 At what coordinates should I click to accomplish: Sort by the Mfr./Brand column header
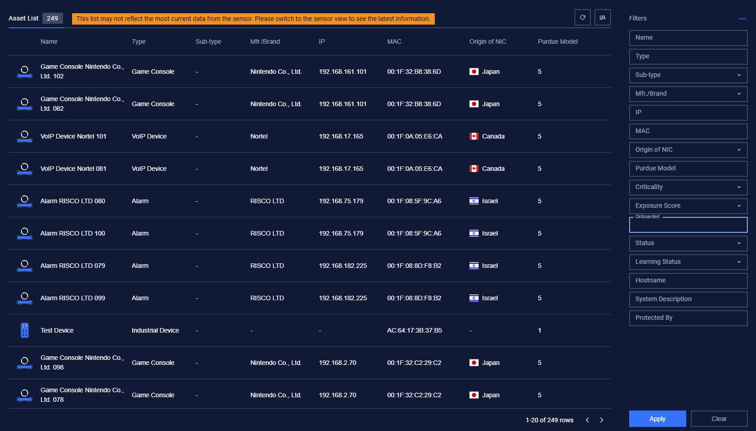pos(265,41)
